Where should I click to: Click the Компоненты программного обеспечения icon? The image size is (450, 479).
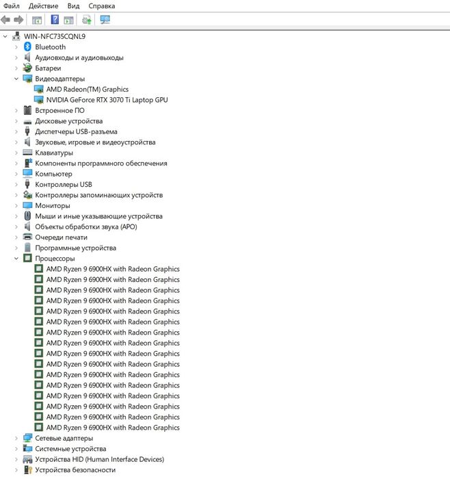click(x=28, y=163)
